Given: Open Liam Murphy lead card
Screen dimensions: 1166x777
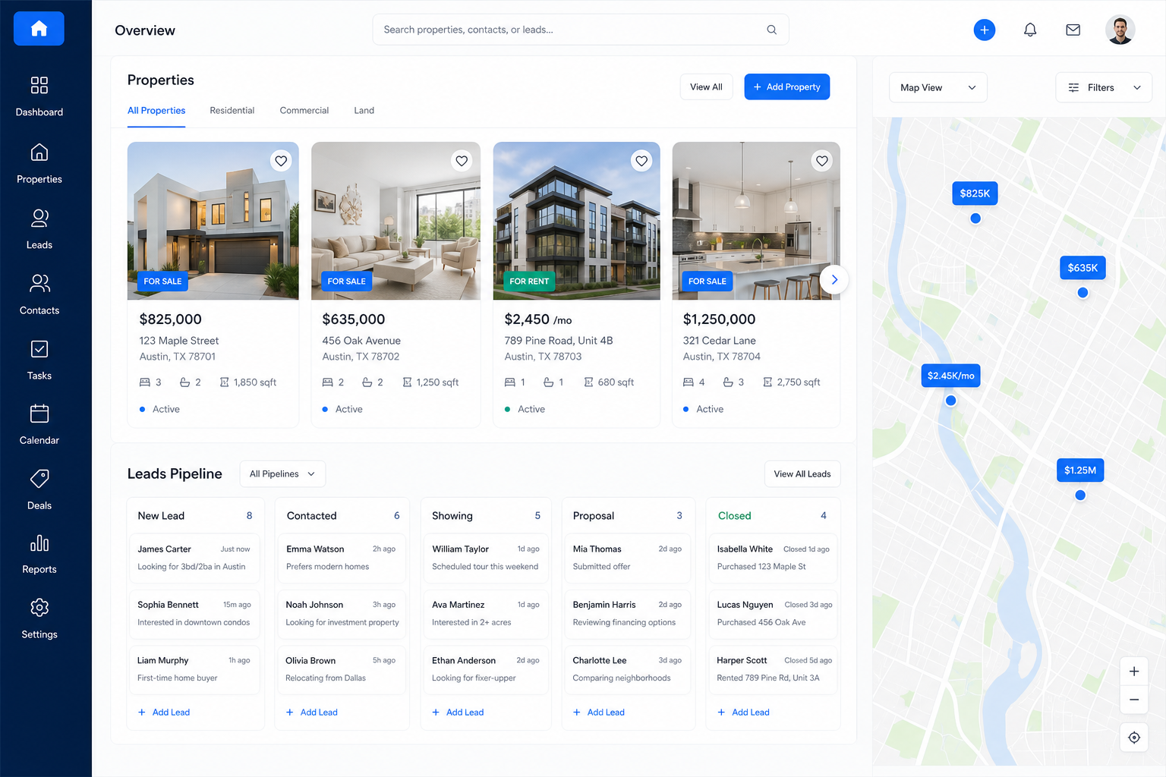Looking at the screenshot, I should (194, 669).
